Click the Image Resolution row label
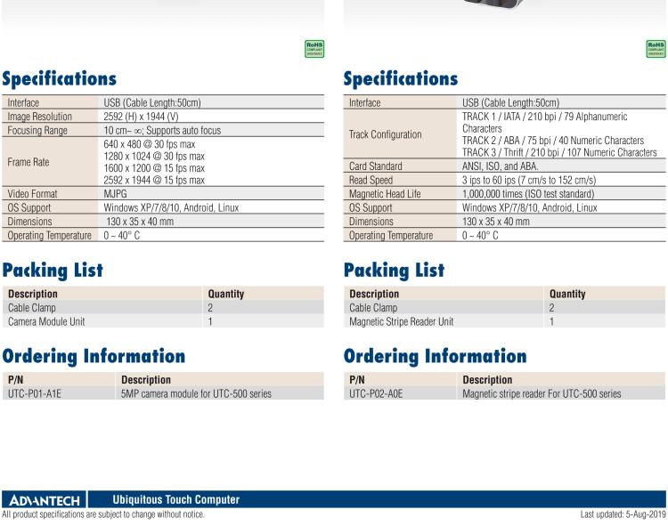668x526 pixels. 40,117
